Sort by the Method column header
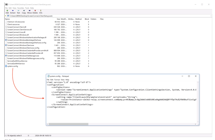 click(x=78, y=19)
